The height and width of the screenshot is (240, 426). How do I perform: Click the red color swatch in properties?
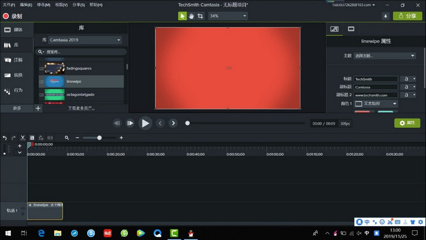362,111
